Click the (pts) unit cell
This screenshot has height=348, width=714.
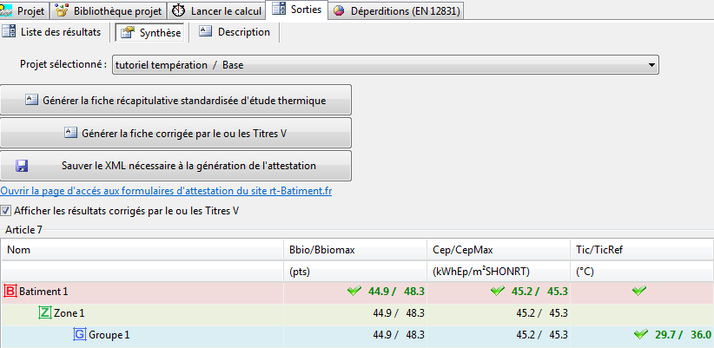coord(355,272)
